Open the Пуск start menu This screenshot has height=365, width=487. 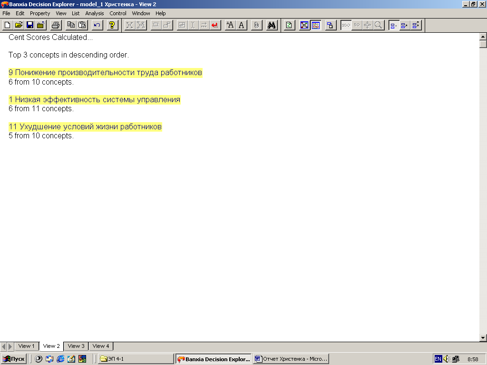(x=14, y=359)
